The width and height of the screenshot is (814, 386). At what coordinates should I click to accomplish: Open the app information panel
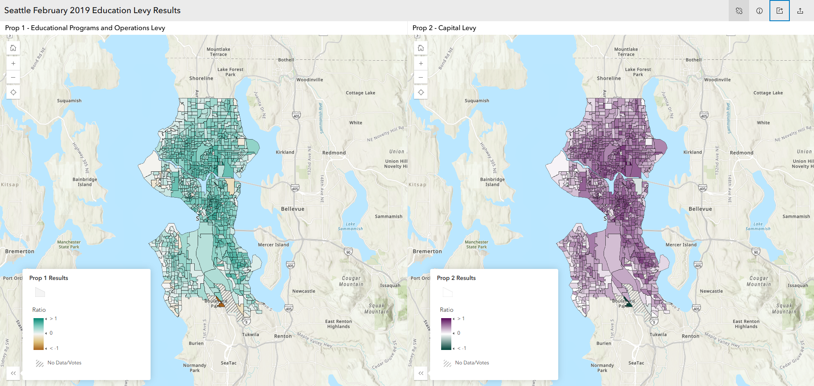pos(759,11)
